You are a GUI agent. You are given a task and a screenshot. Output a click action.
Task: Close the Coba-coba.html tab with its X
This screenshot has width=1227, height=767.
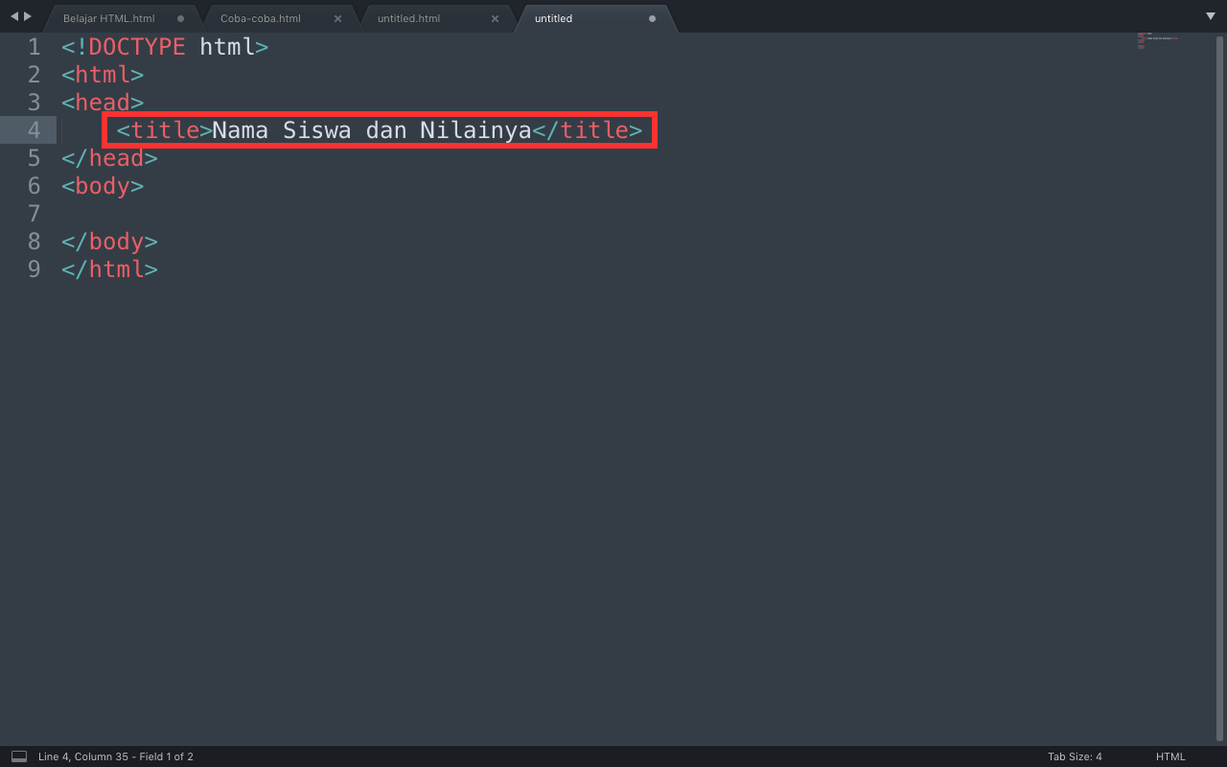[337, 17]
